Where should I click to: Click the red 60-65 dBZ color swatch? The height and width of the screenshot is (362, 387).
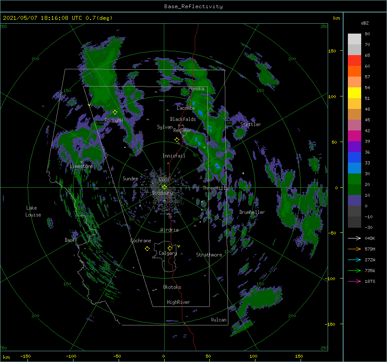(x=354, y=61)
